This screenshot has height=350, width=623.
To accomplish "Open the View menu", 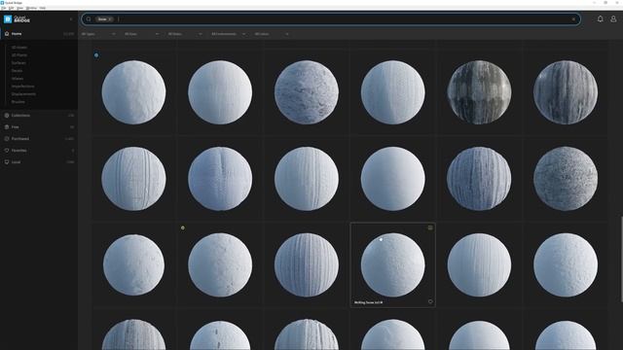I will 19,8.
